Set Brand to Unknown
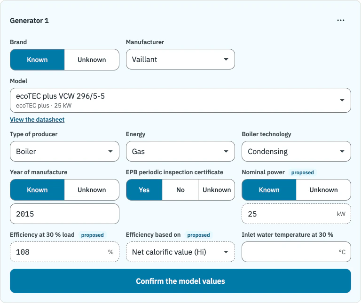361x303 pixels. click(x=92, y=60)
